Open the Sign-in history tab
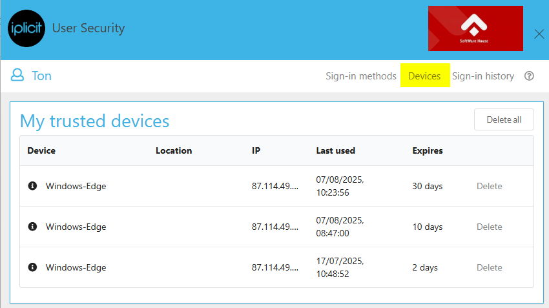549x308 pixels. click(x=482, y=76)
